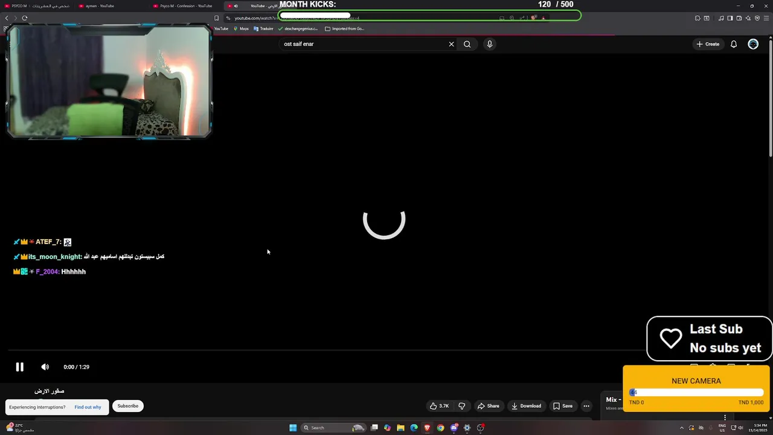Viewport: 773px width, 435px height.
Task: Open Brave browser from taskbar
Action: click(x=427, y=428)
